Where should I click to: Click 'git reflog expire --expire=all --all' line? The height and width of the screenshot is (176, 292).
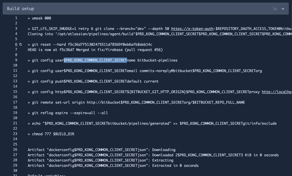pos(68,113)
